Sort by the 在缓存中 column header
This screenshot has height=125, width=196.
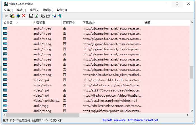(x=71, y=23)
